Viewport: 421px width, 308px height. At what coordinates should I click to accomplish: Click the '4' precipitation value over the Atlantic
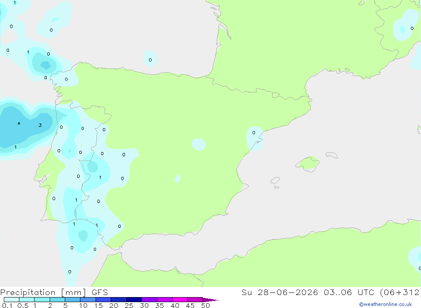click(19, 124)
